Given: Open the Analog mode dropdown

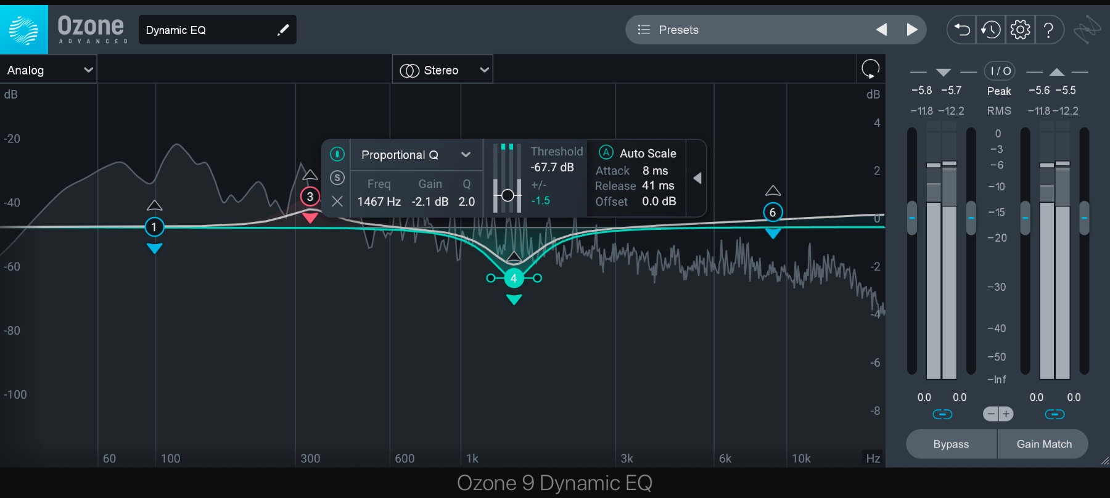Looking at the screenshot, I should point(49,70).
